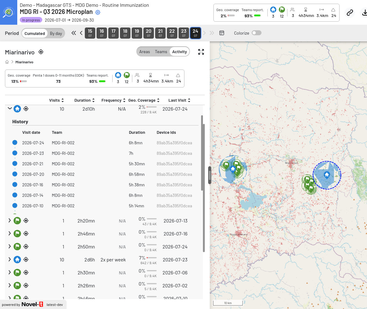The width and height of the screenshot is (367, 309).
Task: Sort table by Visits column
Action: (x=56, y=100)
